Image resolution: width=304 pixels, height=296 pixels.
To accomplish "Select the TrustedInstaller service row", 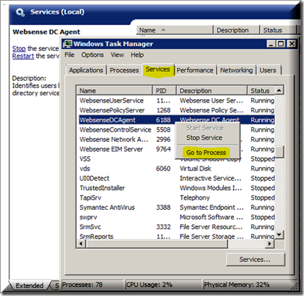I will (x=176, y=188).
